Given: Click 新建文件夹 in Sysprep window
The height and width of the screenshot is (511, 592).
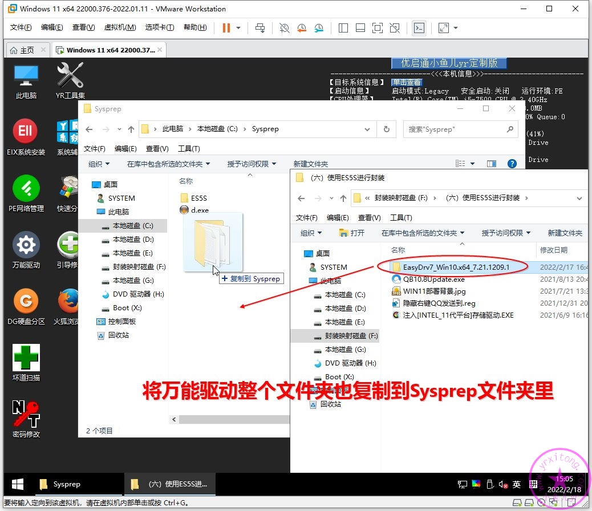Looking at the screenshot, I should pyautogui.click(x=311, y=164).
